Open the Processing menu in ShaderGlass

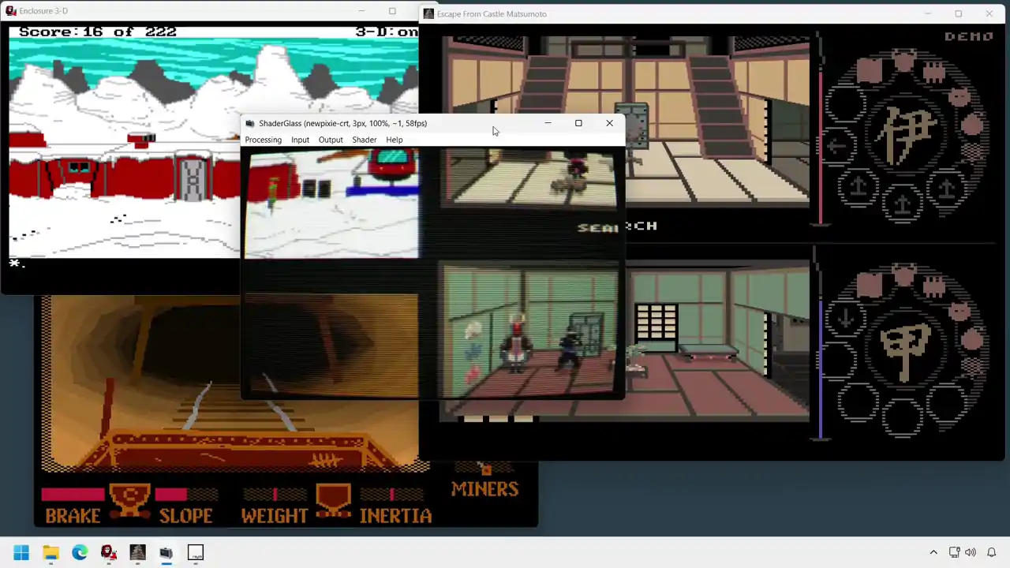[x=263, y=140]
